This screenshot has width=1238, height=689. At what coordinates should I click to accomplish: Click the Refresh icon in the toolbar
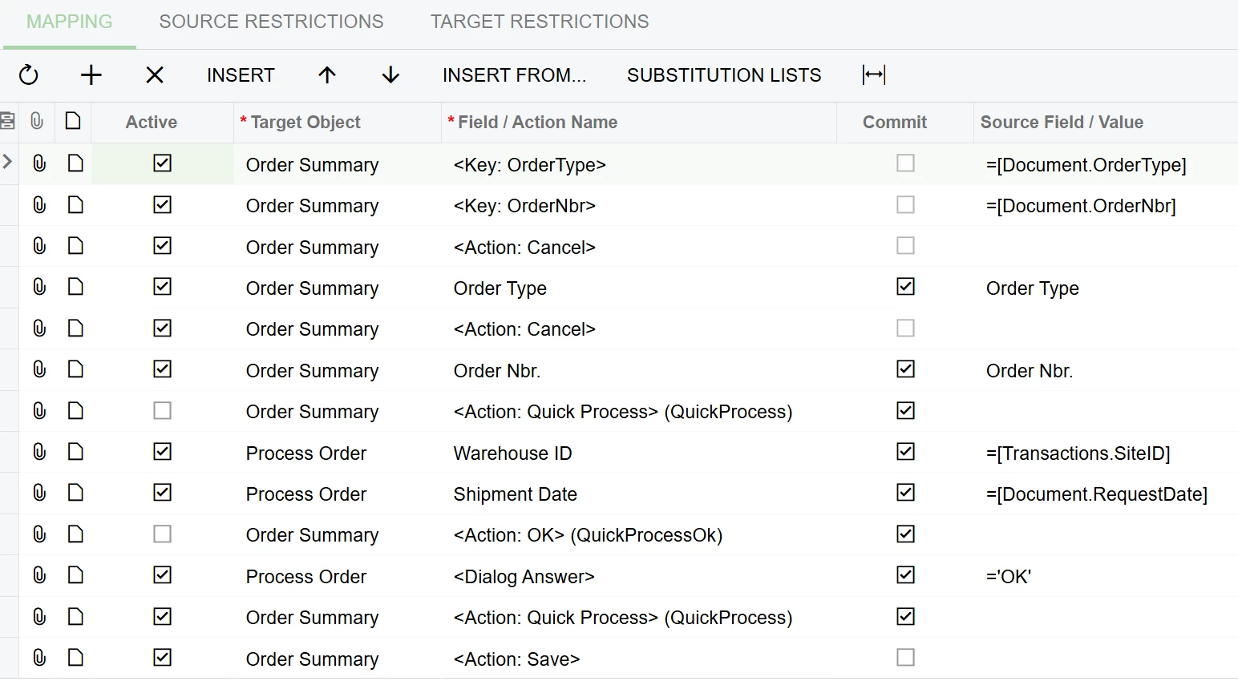(x=29, y=75)
